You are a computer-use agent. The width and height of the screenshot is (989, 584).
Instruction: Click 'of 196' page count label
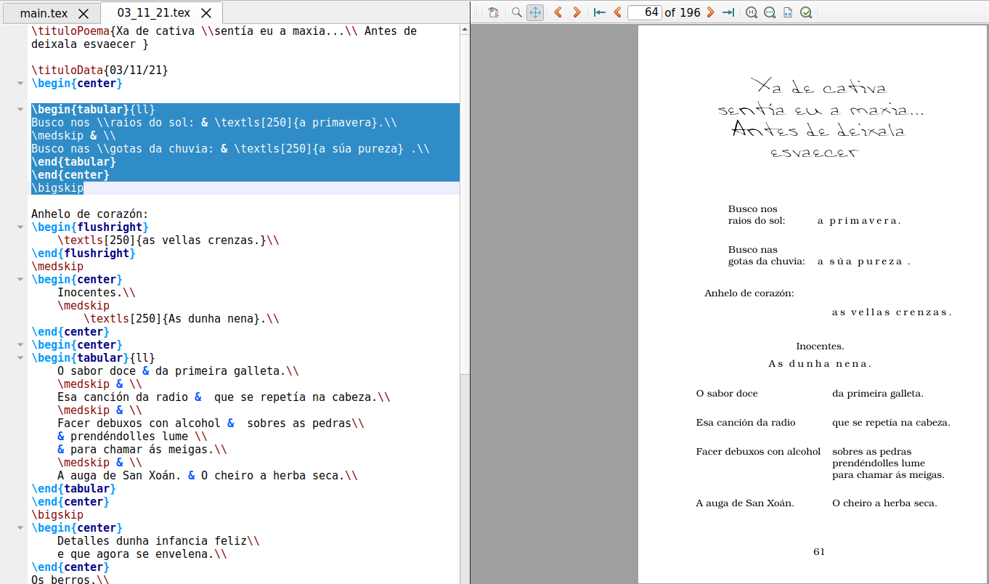[683, 12]
